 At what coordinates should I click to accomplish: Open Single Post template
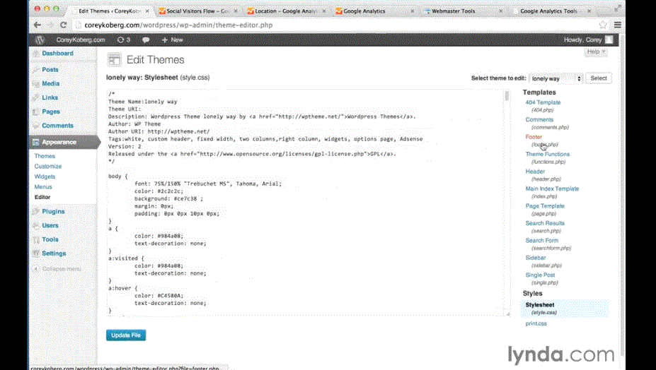click(x=540, y=275)
